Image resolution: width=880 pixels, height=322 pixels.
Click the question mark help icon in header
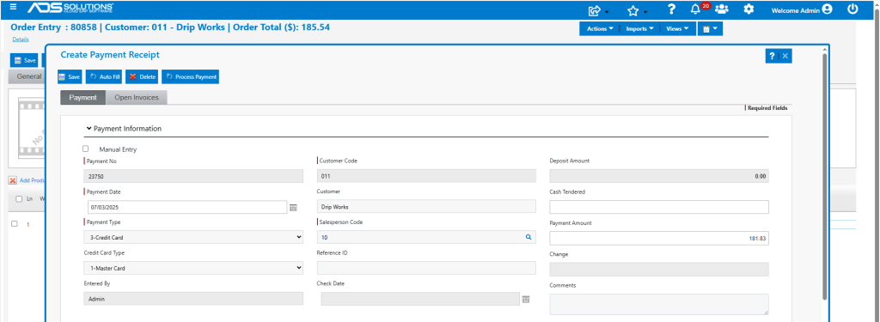click(x=671, y=9)
